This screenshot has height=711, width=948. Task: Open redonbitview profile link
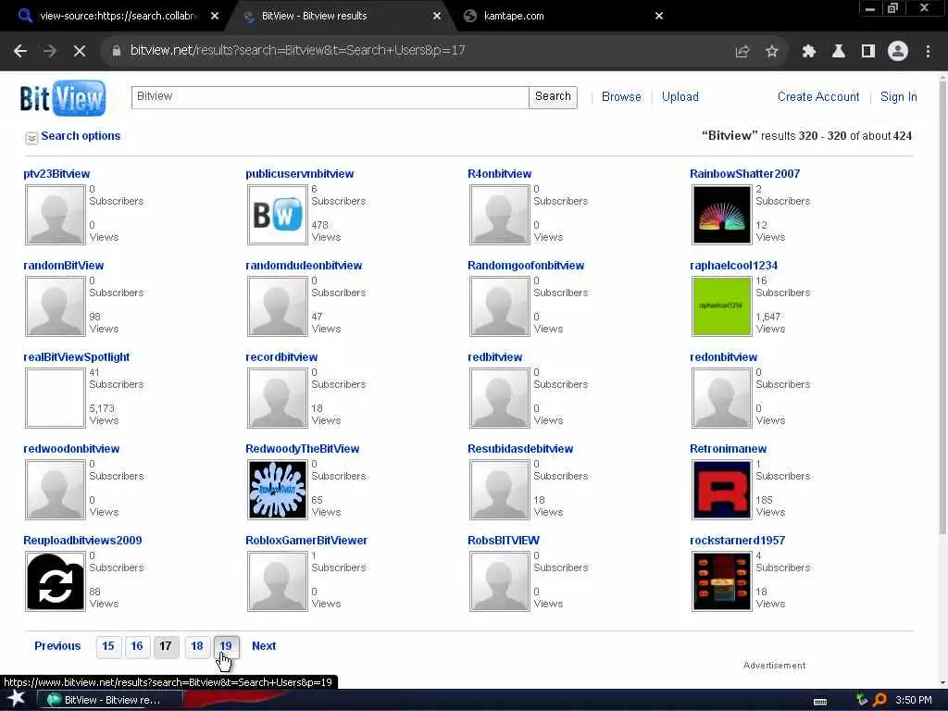tap(723, 357)
